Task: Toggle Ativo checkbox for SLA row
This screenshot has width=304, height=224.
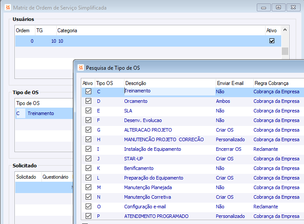Action: [88, 111]
